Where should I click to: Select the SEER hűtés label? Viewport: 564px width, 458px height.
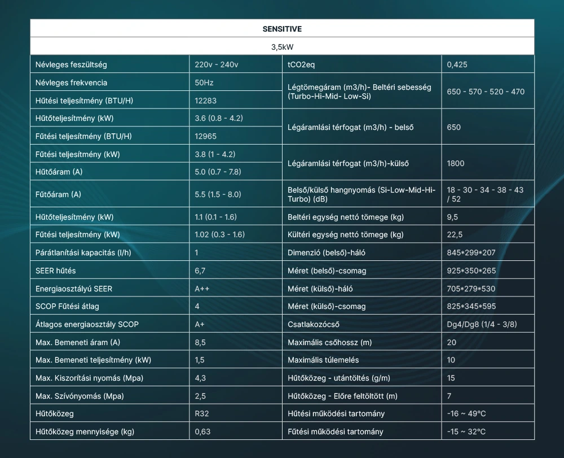click(x=56, y=271)
